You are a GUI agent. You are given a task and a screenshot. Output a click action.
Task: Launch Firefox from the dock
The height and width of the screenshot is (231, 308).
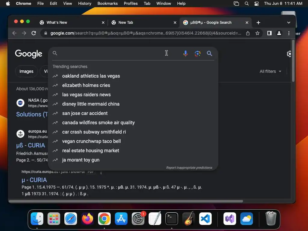pos(88,218)
